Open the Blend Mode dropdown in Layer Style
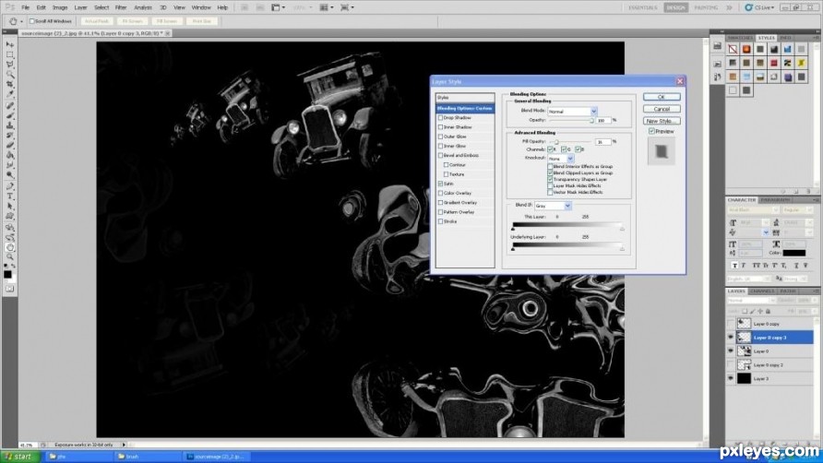 coord(572,112)
